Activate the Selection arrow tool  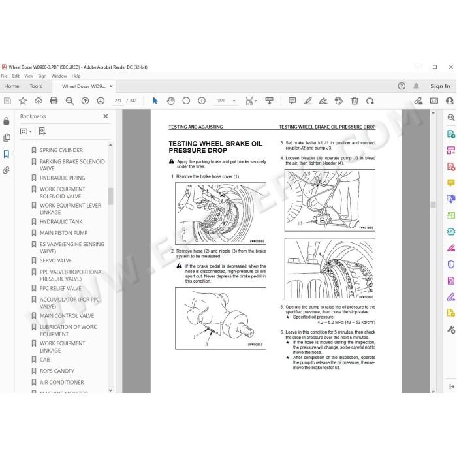(155, 101)
